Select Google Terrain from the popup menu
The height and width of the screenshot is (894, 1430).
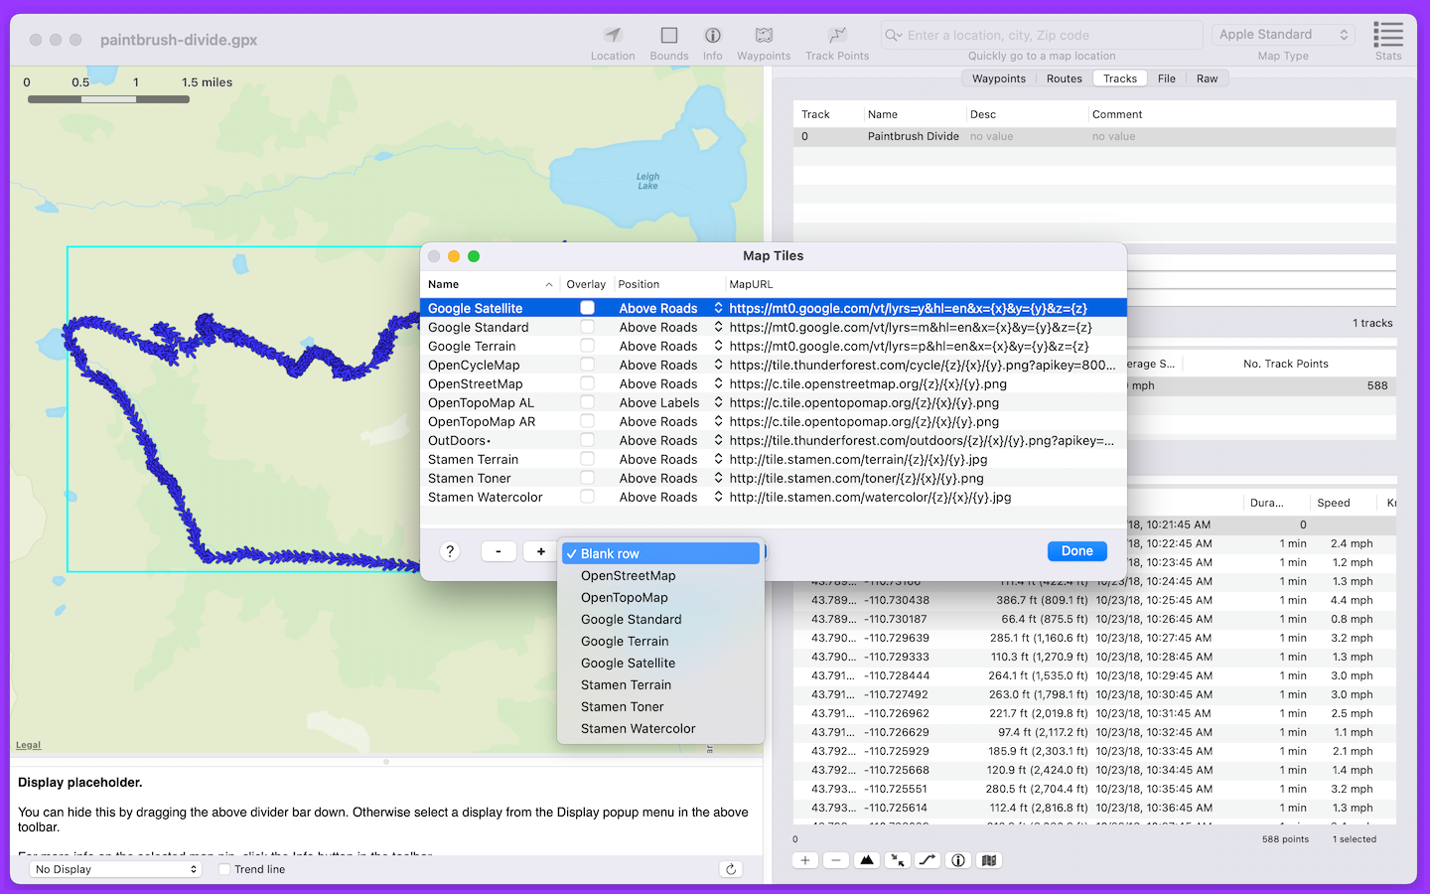625,641
